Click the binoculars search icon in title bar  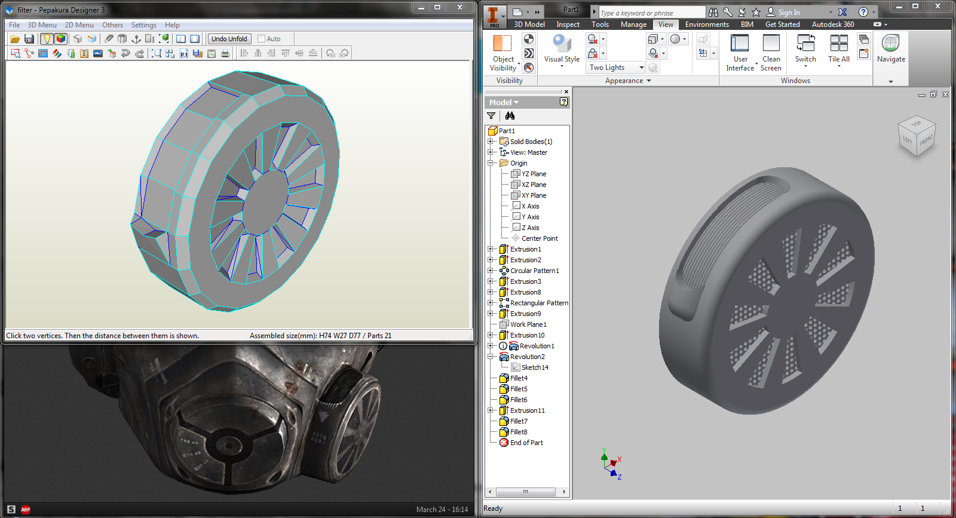(713, 12)
